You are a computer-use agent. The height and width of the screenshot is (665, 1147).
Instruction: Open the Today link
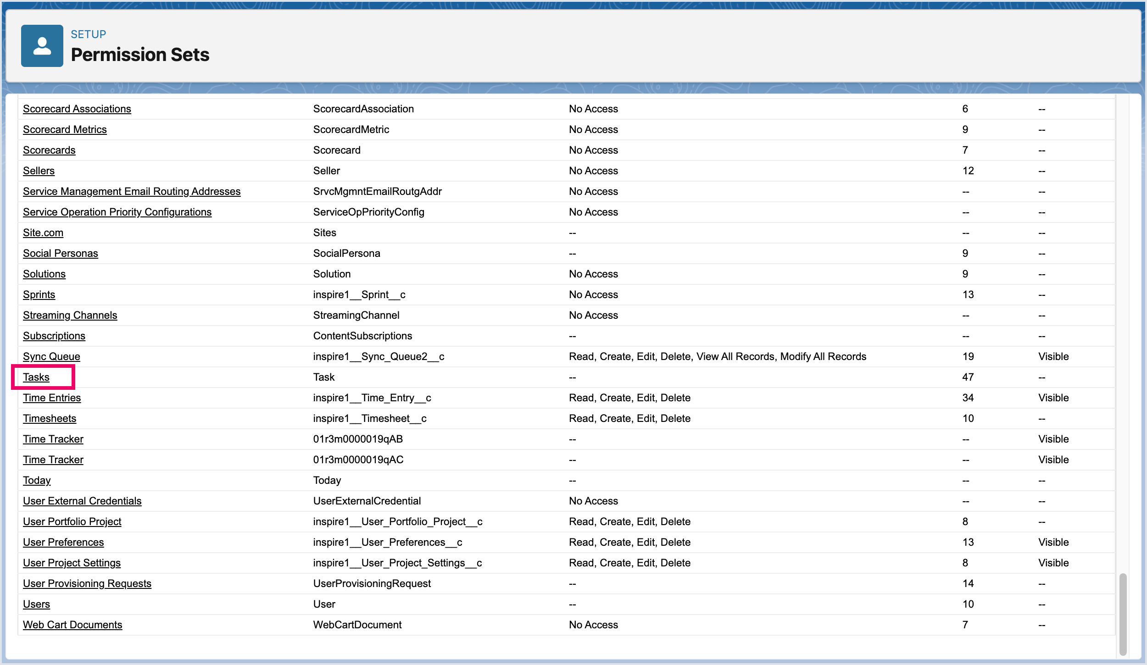[37, 480]
